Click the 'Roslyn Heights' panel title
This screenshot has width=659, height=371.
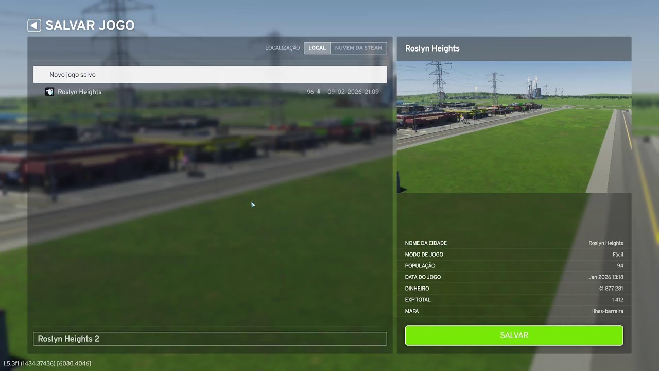[432, 48]
